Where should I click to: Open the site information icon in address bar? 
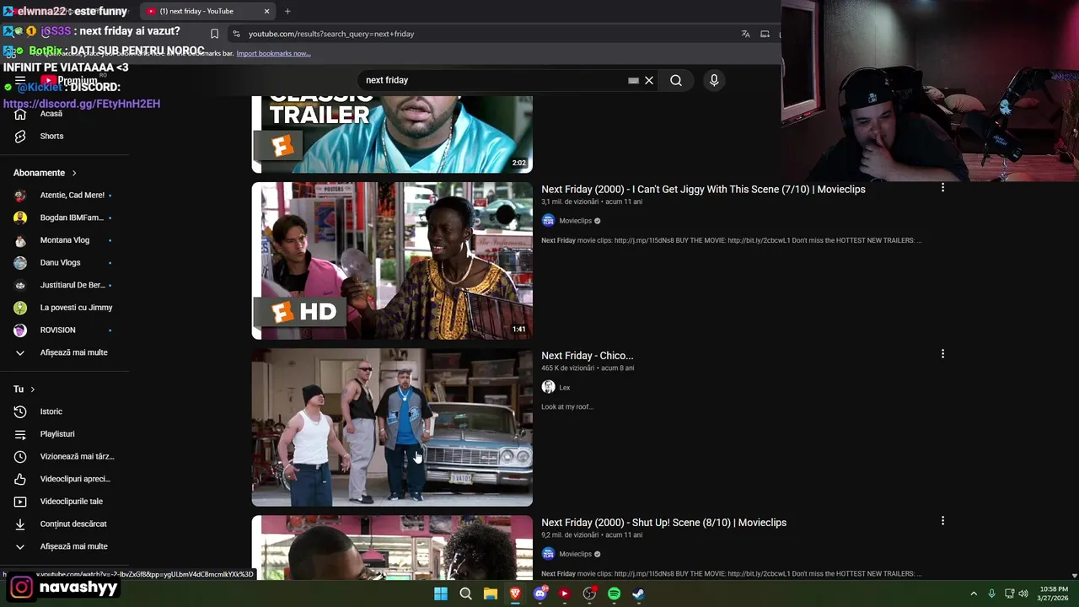[237, 34]
